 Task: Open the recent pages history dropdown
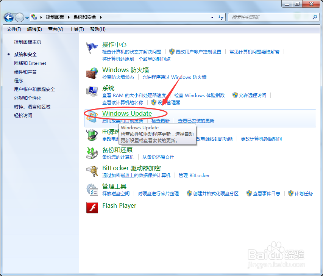point(27,17)
